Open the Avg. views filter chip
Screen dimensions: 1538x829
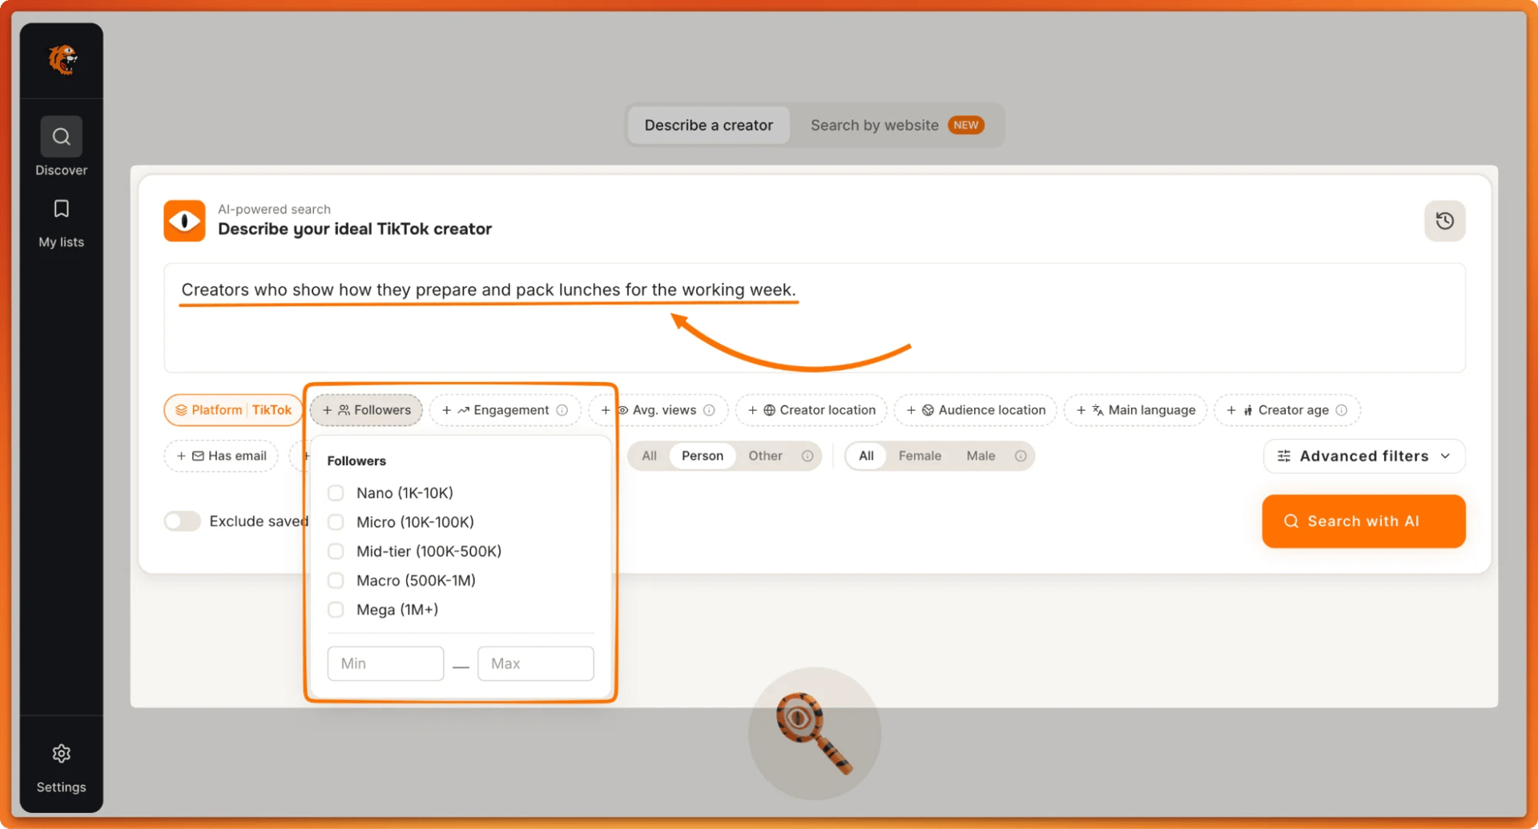pos(658,410)
